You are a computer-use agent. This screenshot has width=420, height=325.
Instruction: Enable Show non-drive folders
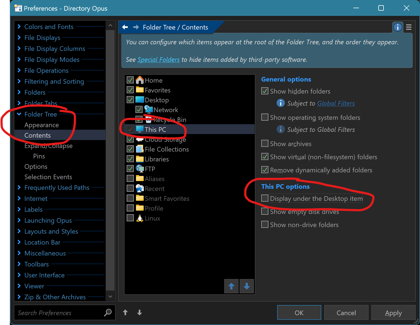[x=265, y=224]
